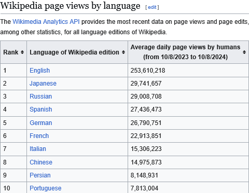Click rank number 10 in Portuguese row
249x193 pixels.
pos(7,188)
